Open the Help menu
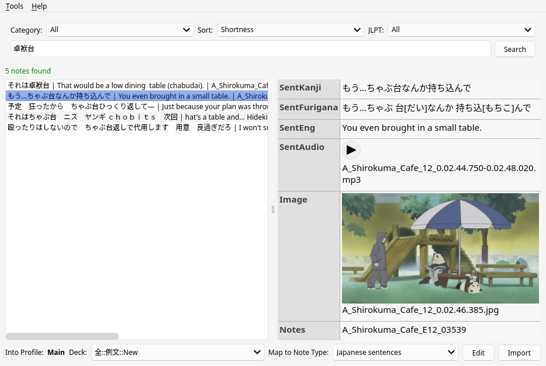The width and height of the screenshot is (546, 366). [x=39, y=6]
